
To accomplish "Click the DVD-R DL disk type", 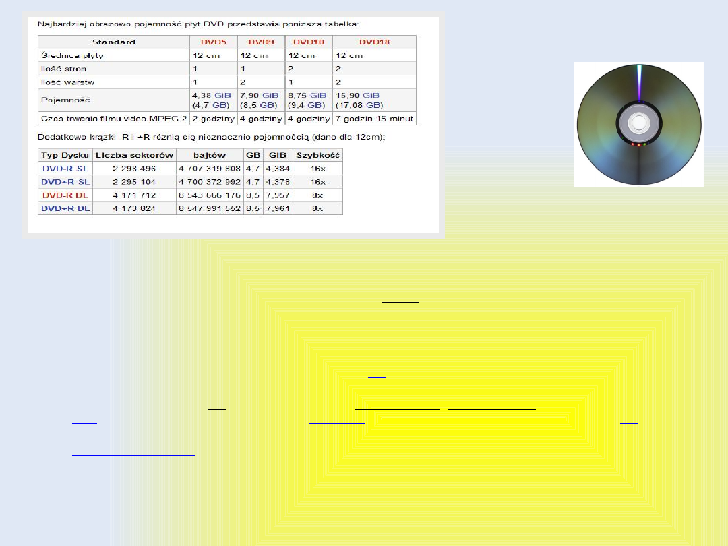I will click(65, 195).
